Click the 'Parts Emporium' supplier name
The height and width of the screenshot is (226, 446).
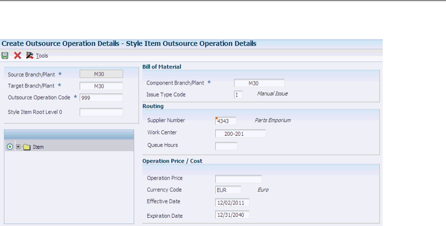point(273,120)
